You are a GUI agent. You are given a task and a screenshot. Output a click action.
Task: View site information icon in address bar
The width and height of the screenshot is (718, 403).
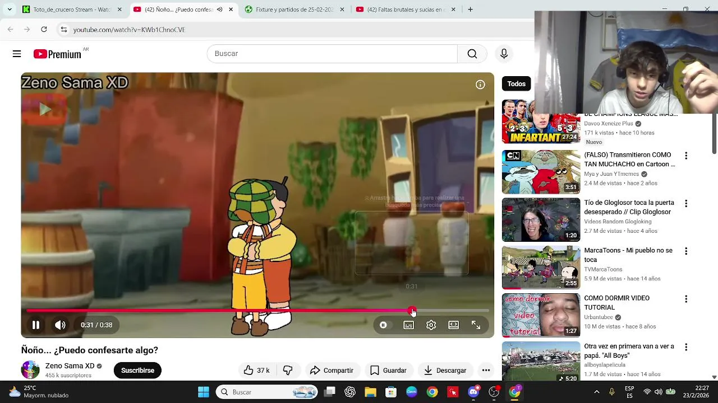pos(63,29)
